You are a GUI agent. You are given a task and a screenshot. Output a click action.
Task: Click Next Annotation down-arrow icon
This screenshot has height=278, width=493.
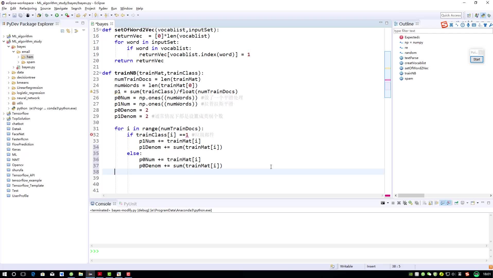click(x=96, y=15)
